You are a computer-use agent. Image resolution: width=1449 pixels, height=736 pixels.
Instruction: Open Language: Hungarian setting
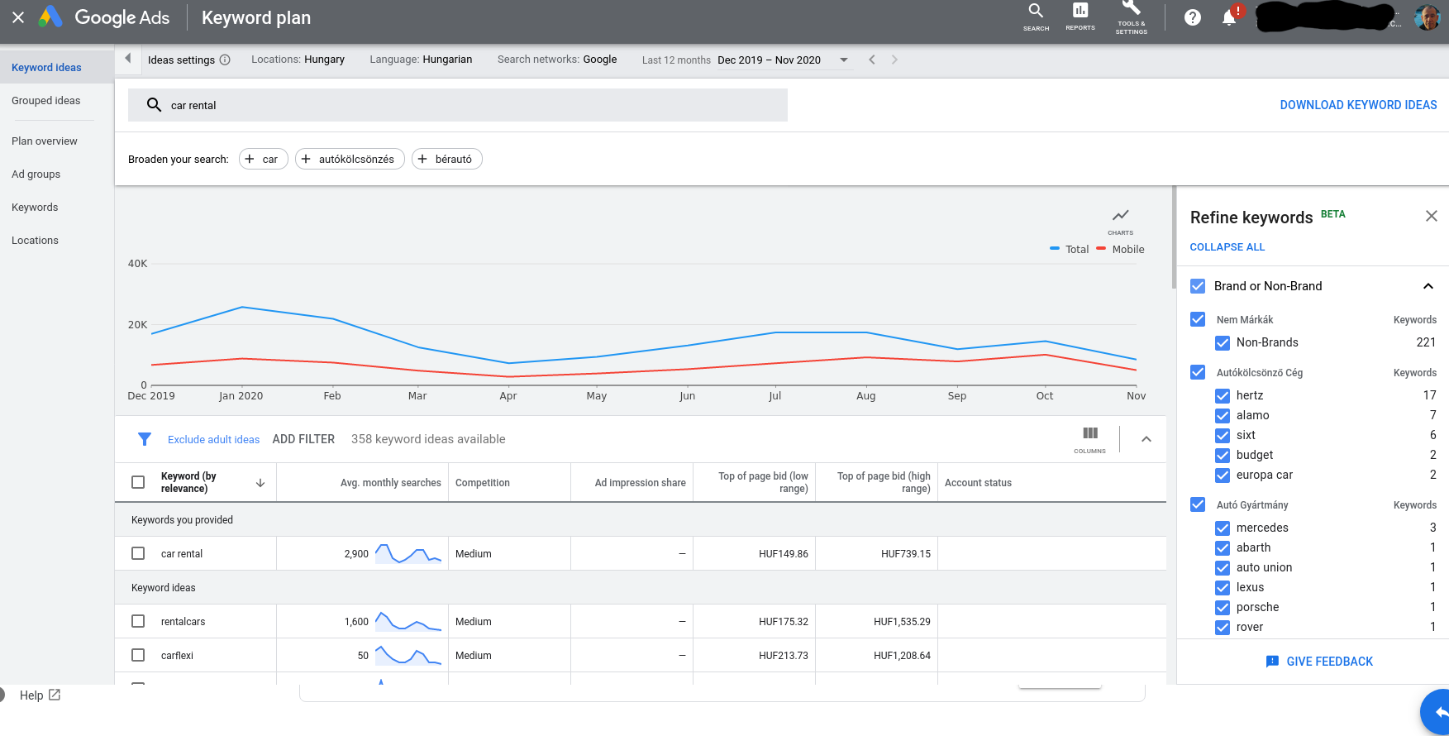(421, 60)
